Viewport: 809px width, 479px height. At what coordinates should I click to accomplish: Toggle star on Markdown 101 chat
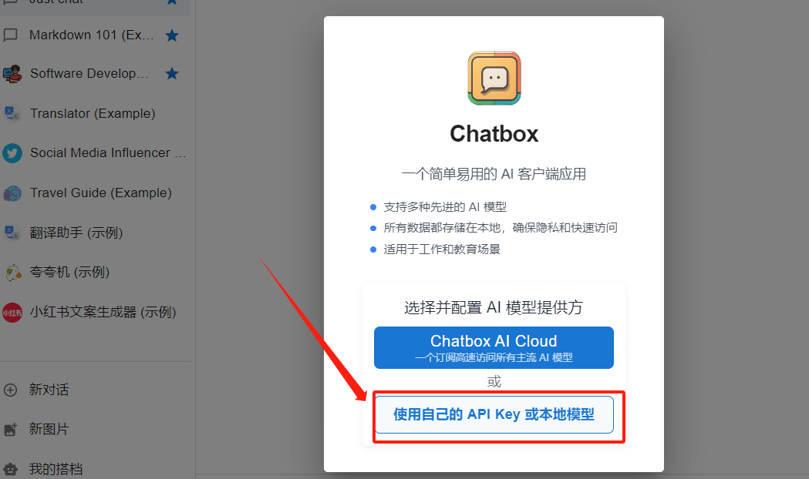click(172, 35)
